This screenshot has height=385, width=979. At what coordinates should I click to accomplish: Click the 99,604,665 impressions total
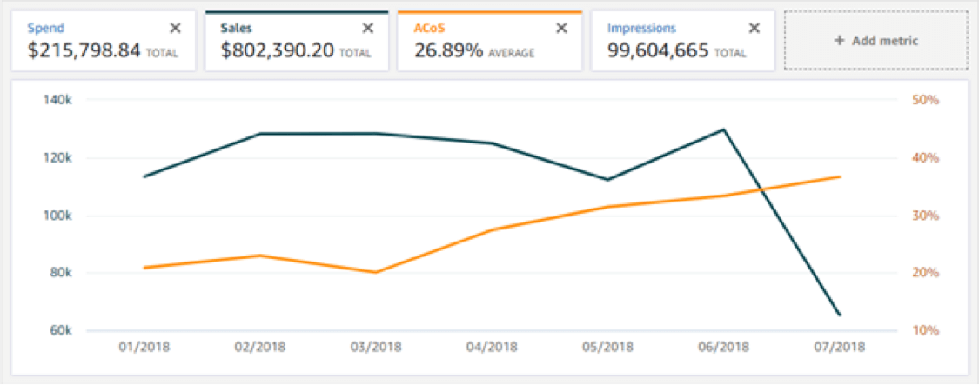pos(658,51)
